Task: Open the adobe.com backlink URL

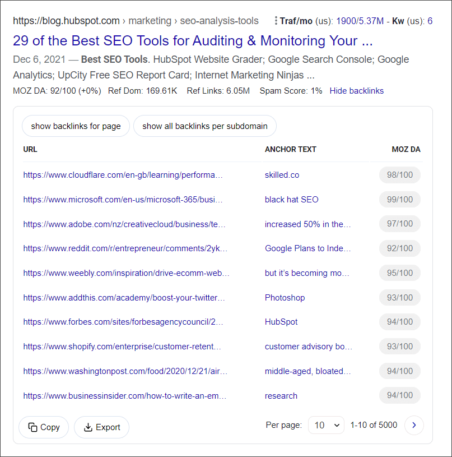Action: coord(124,224)
